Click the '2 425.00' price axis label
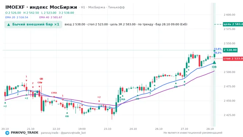This screenshot has height=137, width=243. point(229,115)
